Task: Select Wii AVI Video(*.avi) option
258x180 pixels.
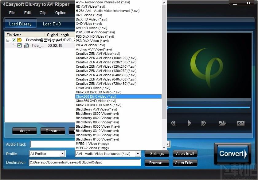Action: (x=118, y=45)
